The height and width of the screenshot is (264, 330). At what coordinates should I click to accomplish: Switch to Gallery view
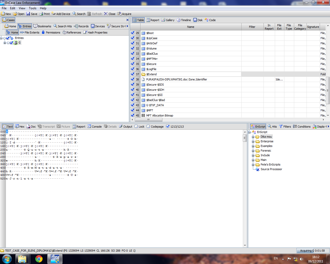(x=168, y=20)
